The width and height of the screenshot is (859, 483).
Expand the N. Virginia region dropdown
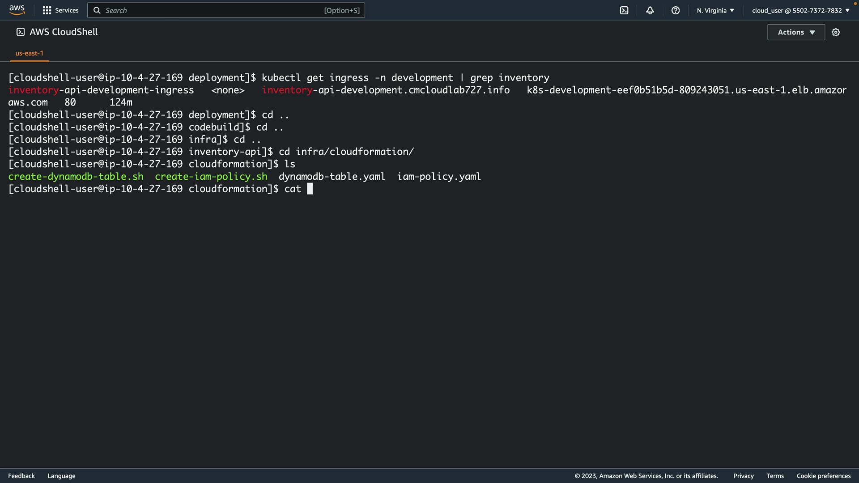[x=715, y=10]
